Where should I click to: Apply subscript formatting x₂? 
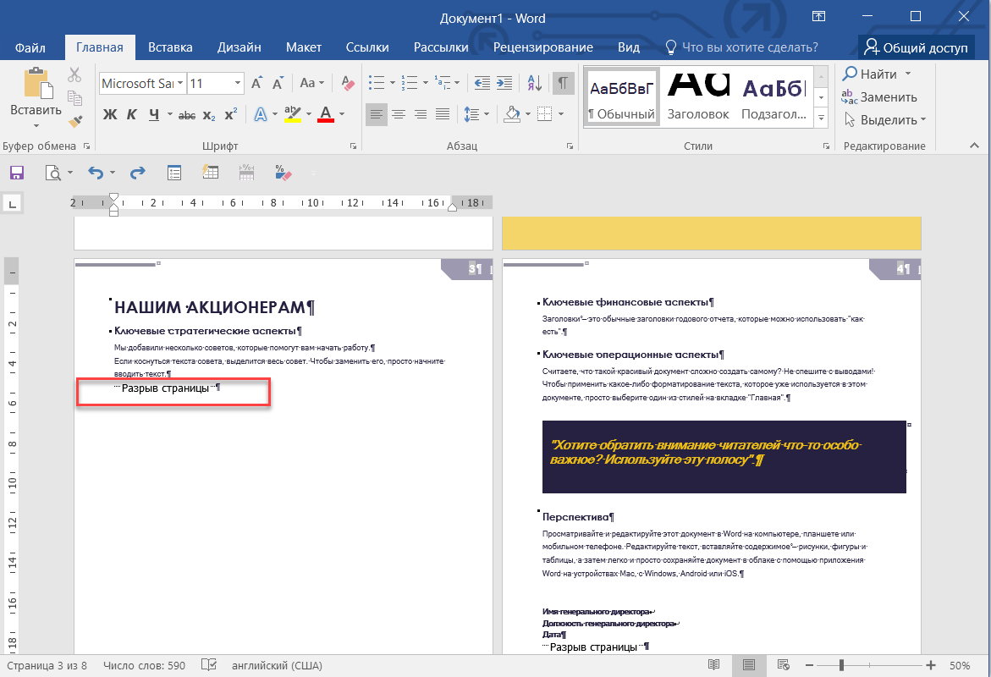(209, 115)
